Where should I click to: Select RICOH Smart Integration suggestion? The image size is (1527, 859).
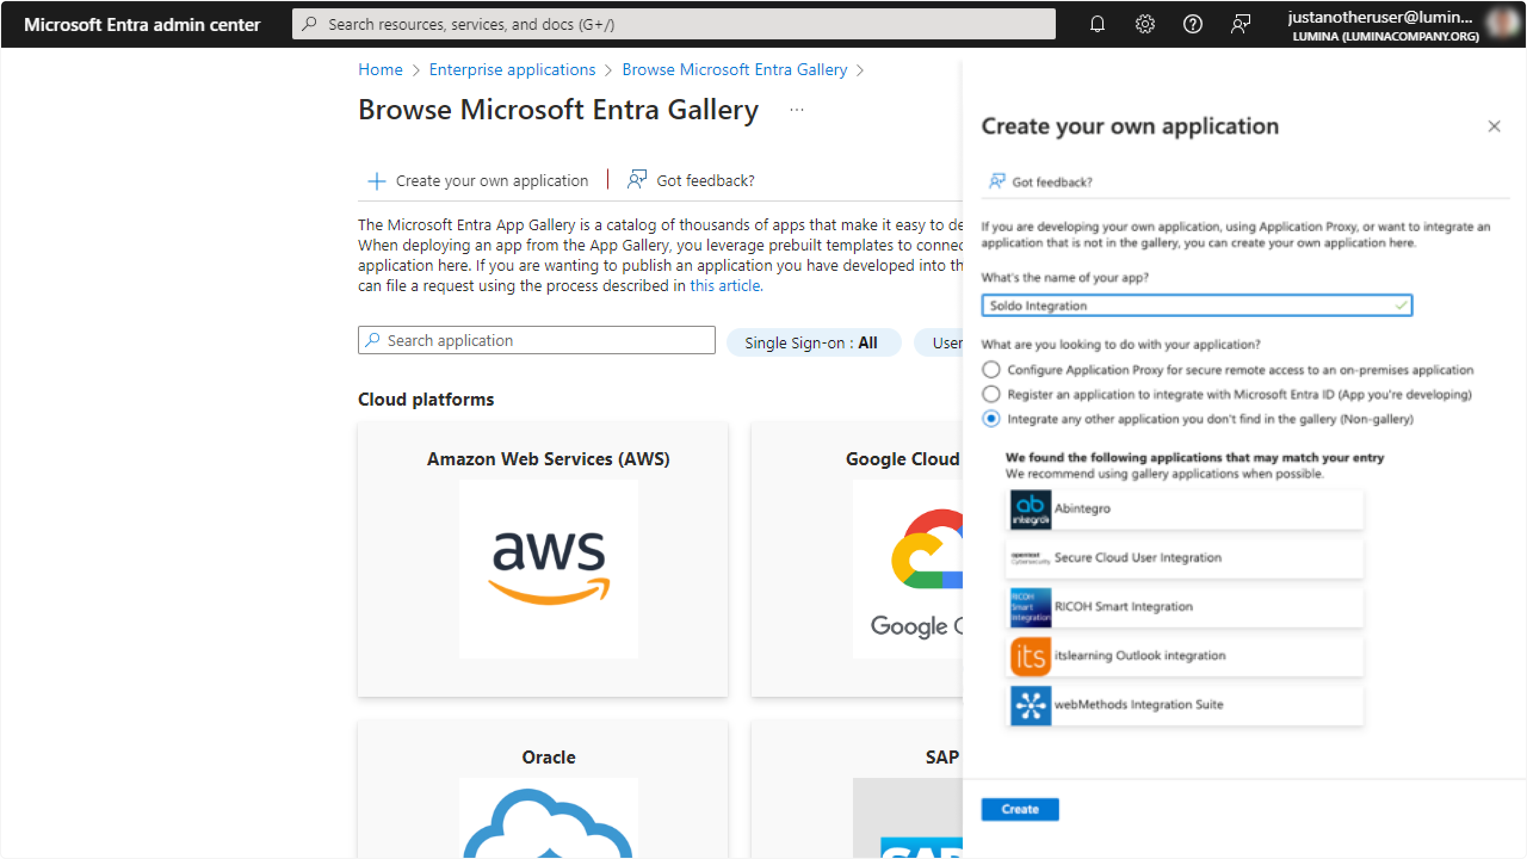coord(1184,607)
